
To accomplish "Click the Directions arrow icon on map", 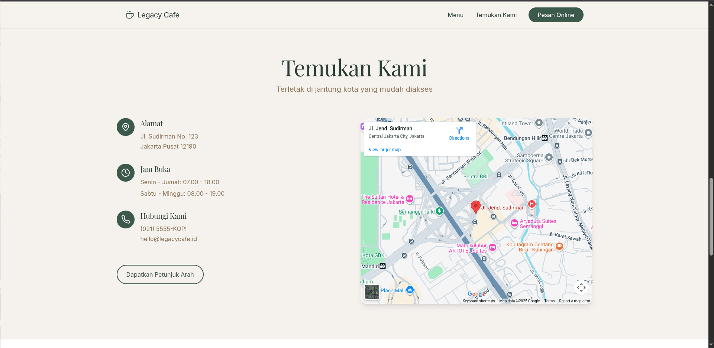I will point(459,130).
